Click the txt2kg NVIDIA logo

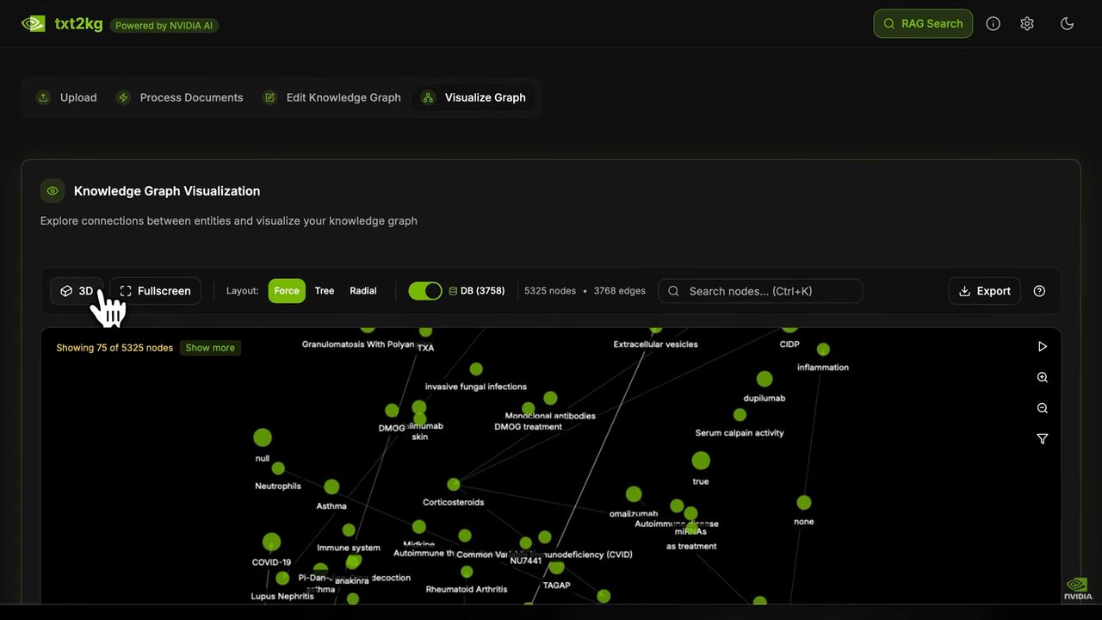34,24
